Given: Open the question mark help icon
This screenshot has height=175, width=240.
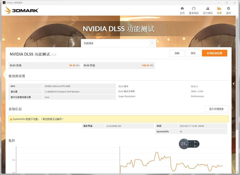Looking at the screenshot, I should (152, 43).
